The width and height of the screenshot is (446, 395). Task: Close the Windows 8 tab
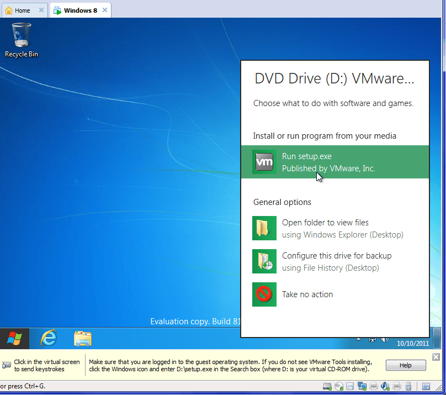click(105, 10)
